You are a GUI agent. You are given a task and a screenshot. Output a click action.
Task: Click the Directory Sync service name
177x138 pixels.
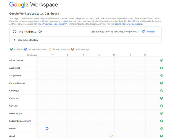16,114
